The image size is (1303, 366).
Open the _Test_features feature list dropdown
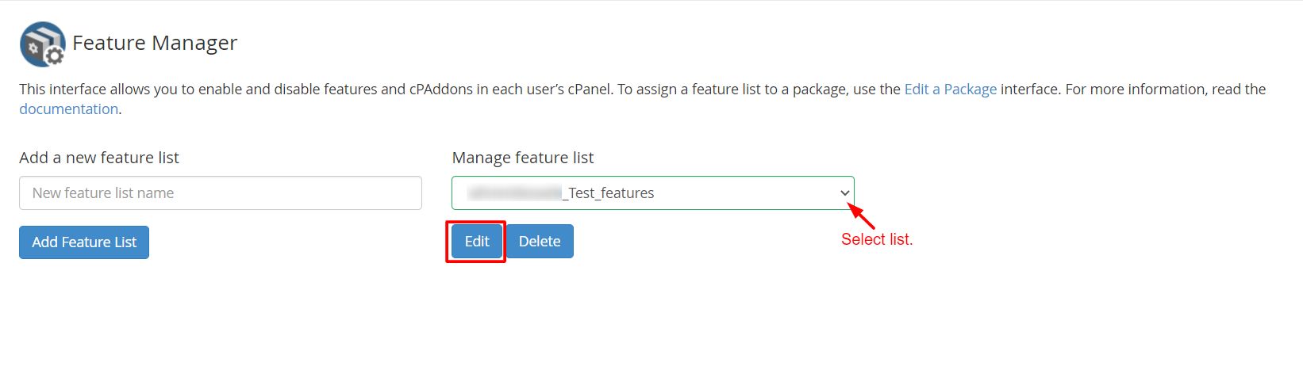click(x=653, y=193)
